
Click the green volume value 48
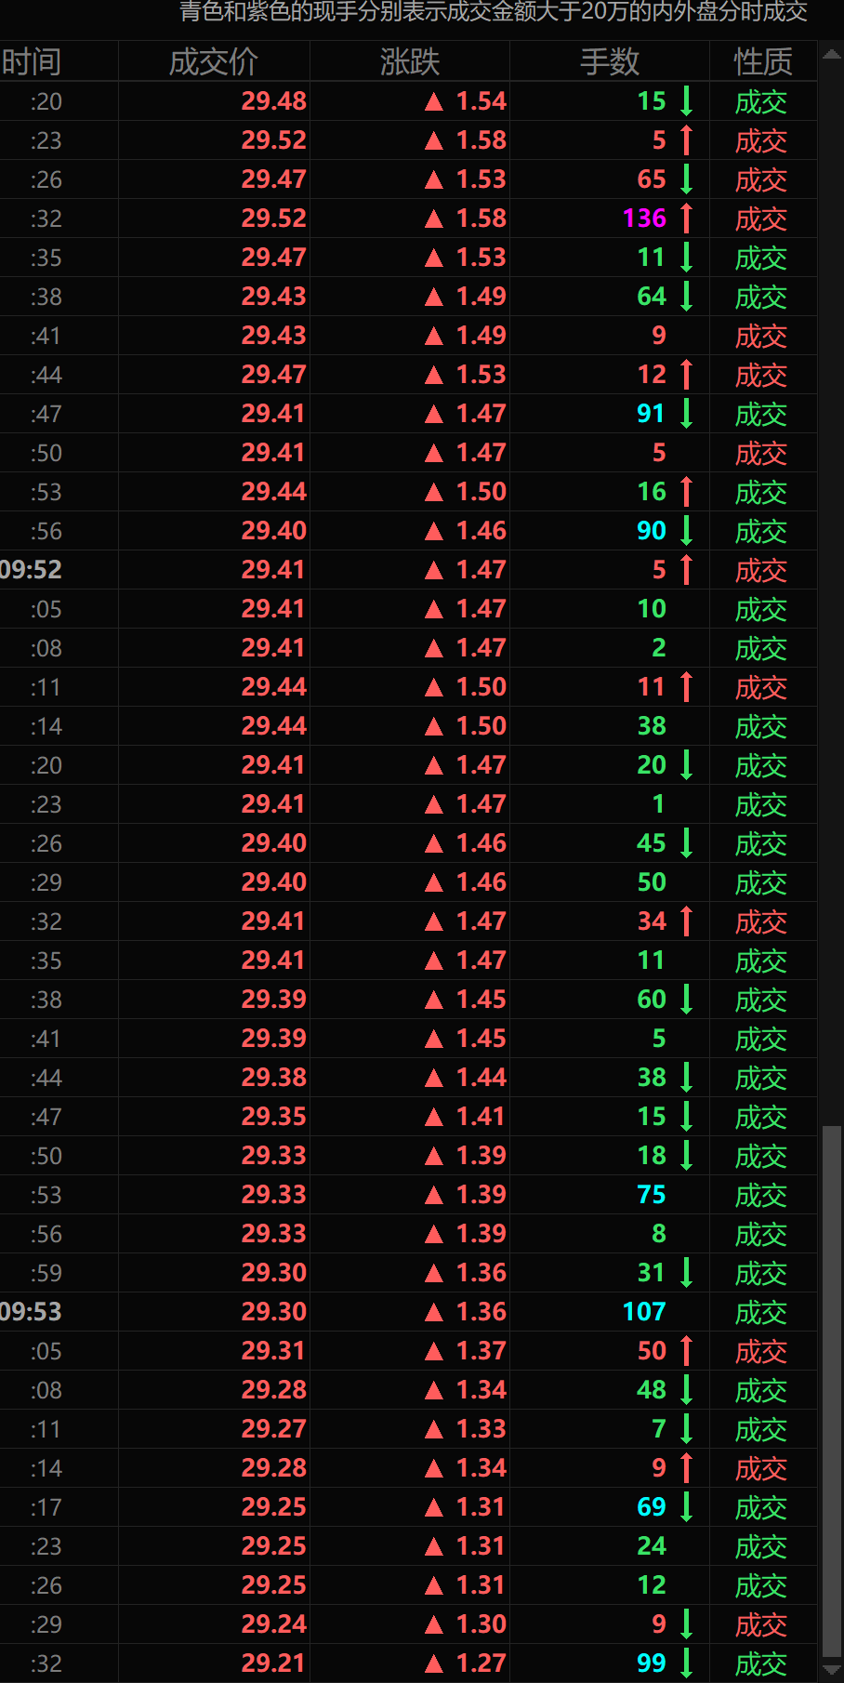(x=652, y=1390)
